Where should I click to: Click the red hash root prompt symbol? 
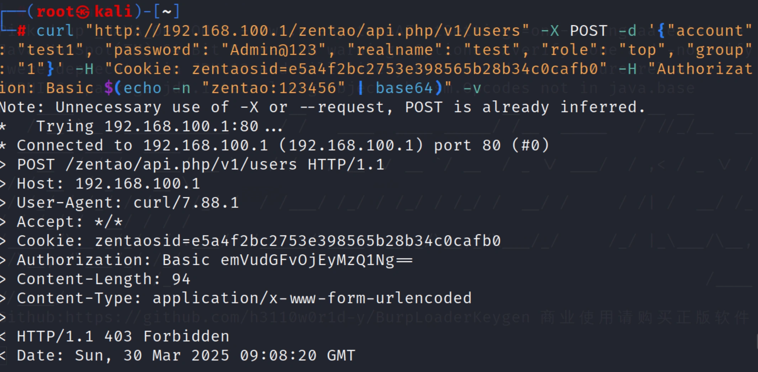[21, 31]
